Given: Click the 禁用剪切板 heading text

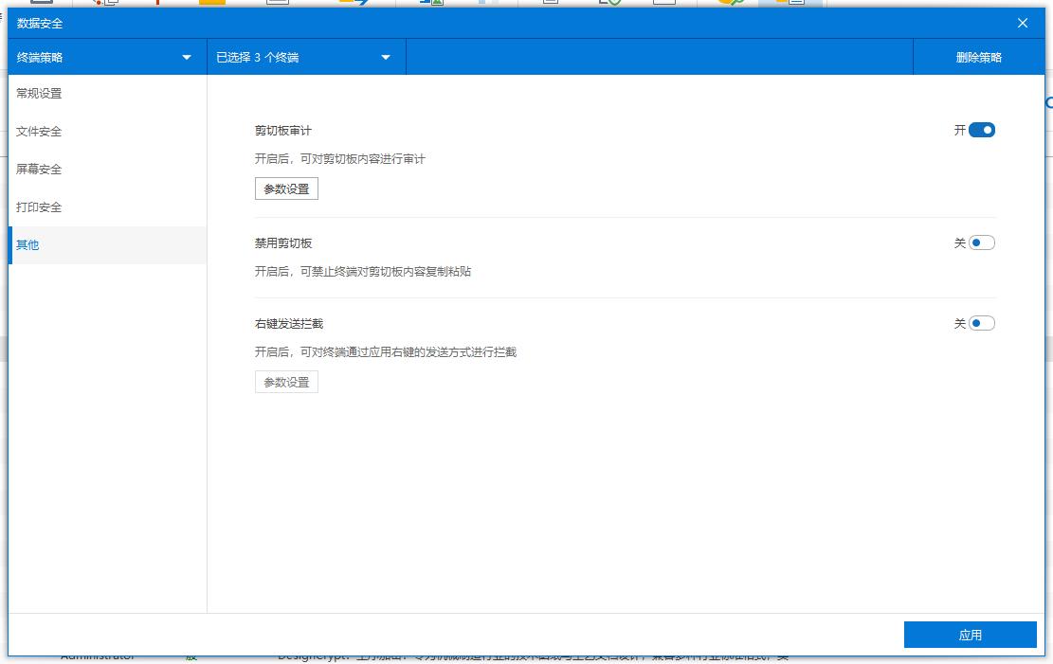Looking at the screenshot, I should (282, 243).
